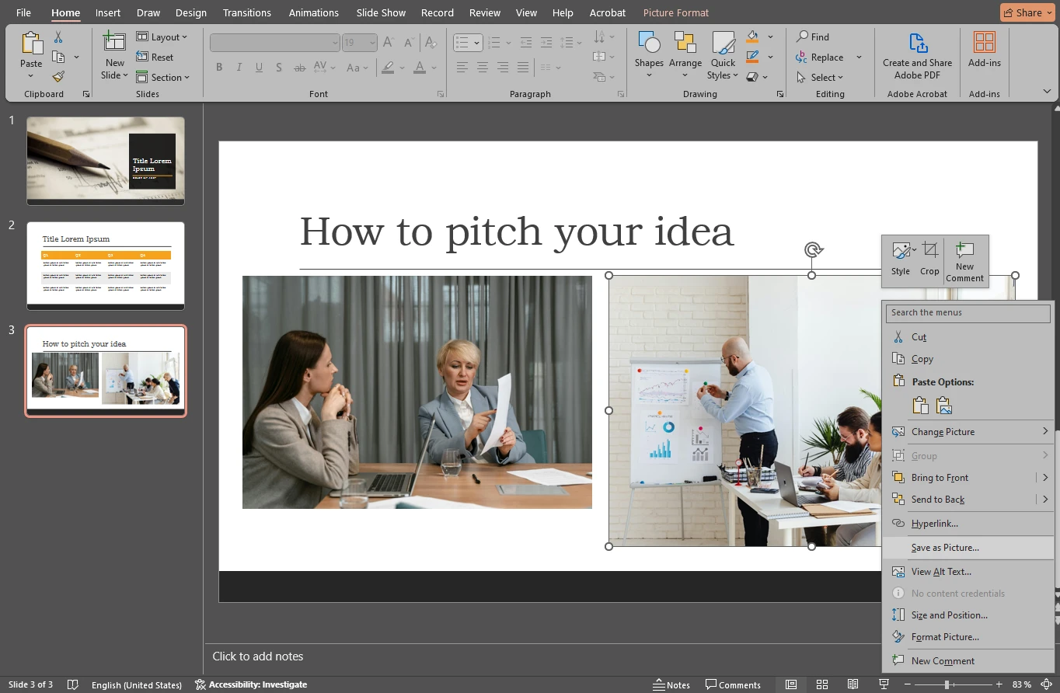The width and height of the screenshot is (1060, 693).
Task: Toggle the Notes pane in status bar
Action: [x=671, y=684]
